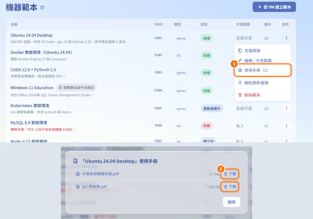Click the document icon in the dialog title
The width and height of the screenshot is (313, 219).
pos(75,161)
